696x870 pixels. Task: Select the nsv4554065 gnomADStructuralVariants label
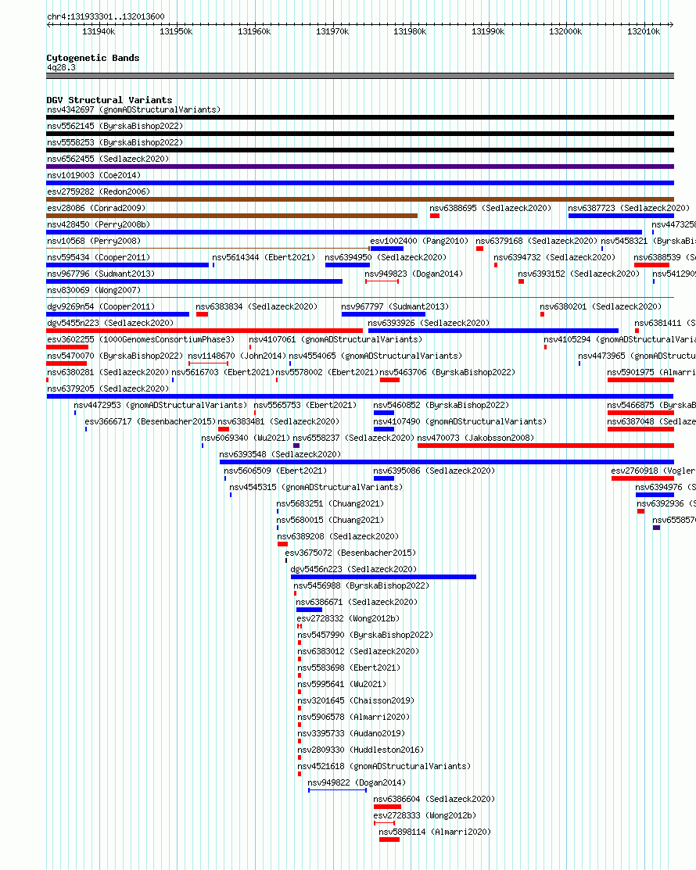coord(375,356)
